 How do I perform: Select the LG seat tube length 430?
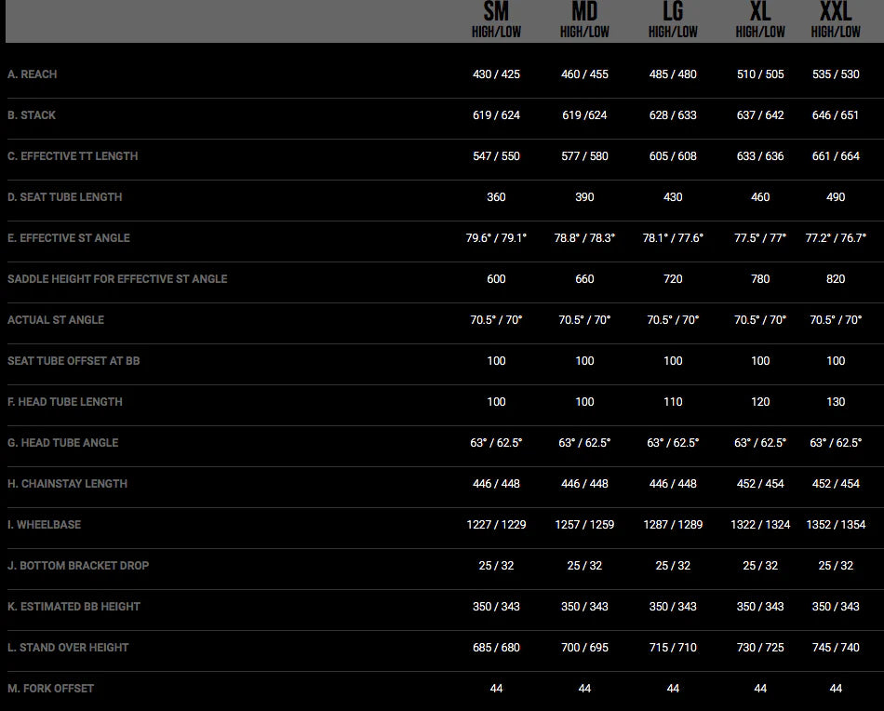[673, 197]
